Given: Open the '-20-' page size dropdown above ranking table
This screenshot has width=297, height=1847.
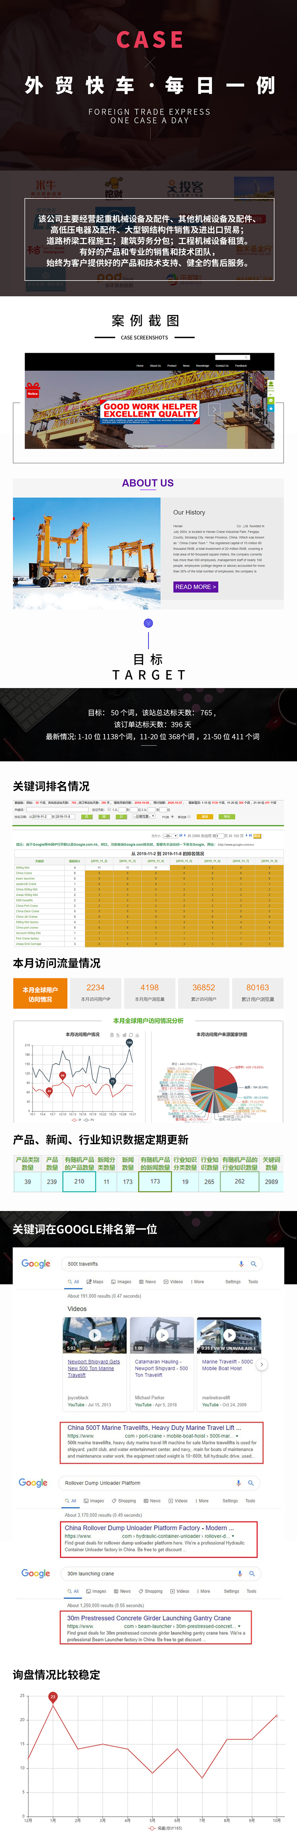Looking at the screenshot, I should [169, 835].
